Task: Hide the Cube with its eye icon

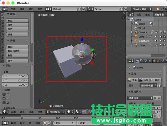Action: (156, 36)
